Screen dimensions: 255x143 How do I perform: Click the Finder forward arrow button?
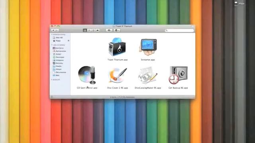(x=57, y=30)
